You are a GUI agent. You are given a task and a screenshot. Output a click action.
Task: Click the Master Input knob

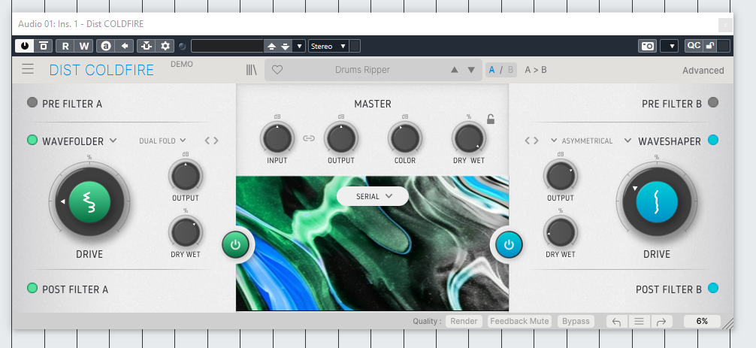click(277, 138)
